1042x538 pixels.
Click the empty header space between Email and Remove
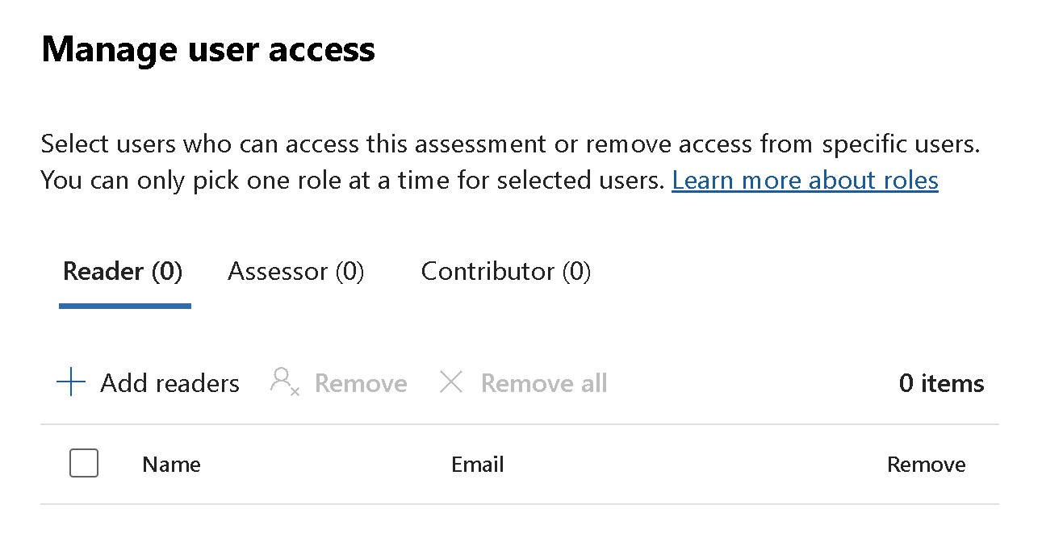(694, 465)
